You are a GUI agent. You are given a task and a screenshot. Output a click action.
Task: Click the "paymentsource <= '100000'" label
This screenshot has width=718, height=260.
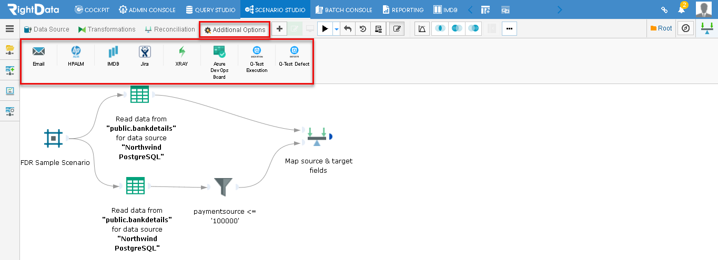tap(225, 216)
